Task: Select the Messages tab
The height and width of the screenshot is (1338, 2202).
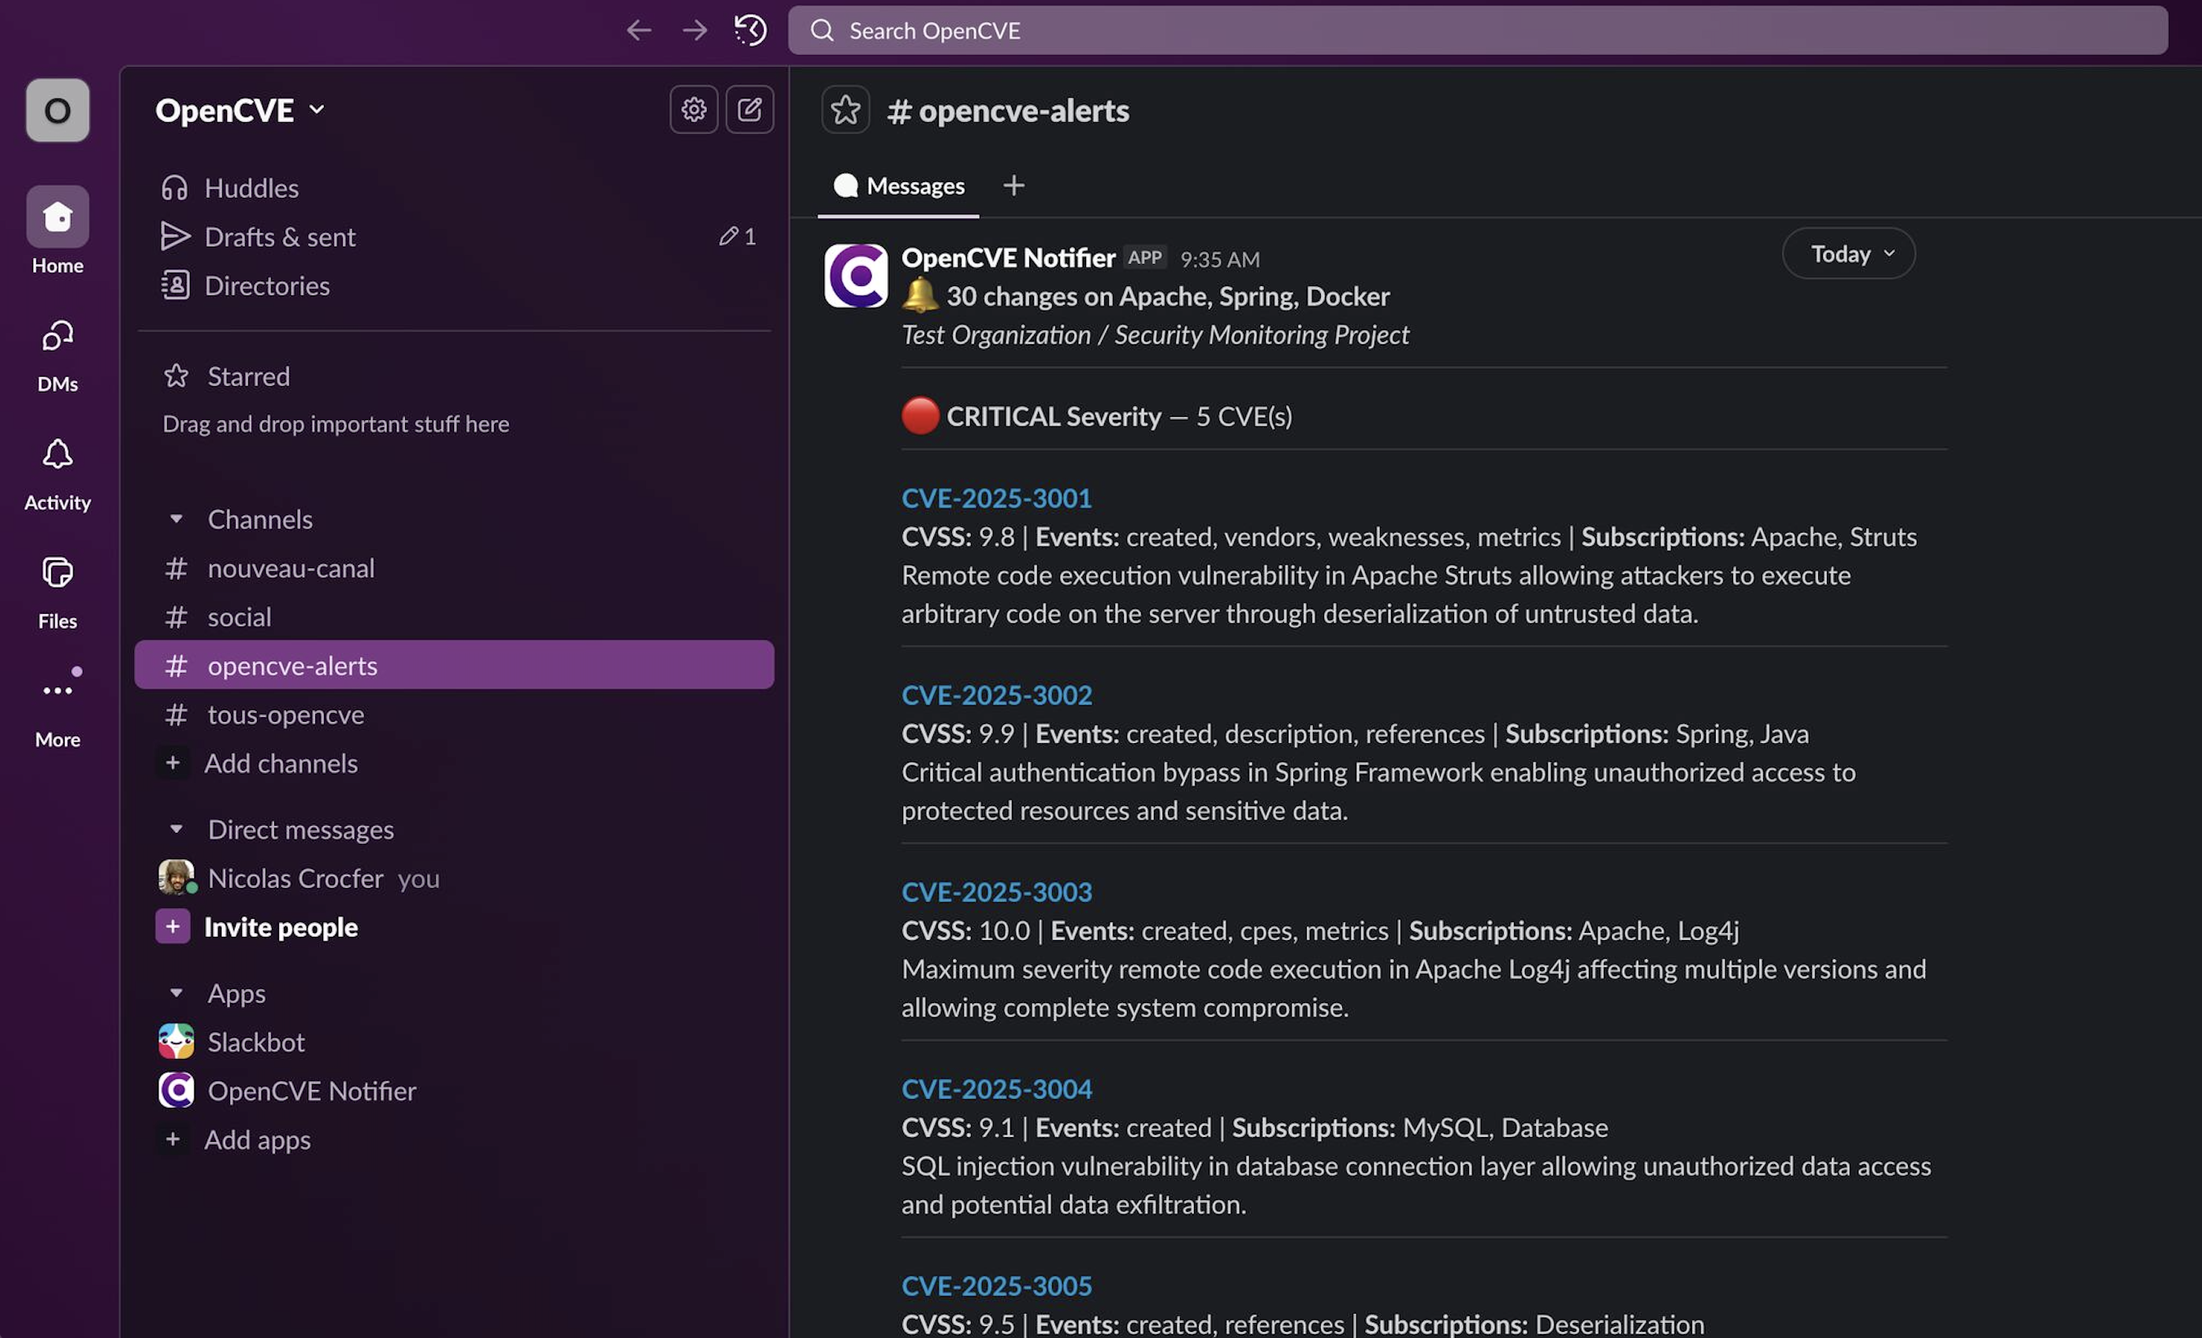Action: pyautogui.click(x=898, y=186)
